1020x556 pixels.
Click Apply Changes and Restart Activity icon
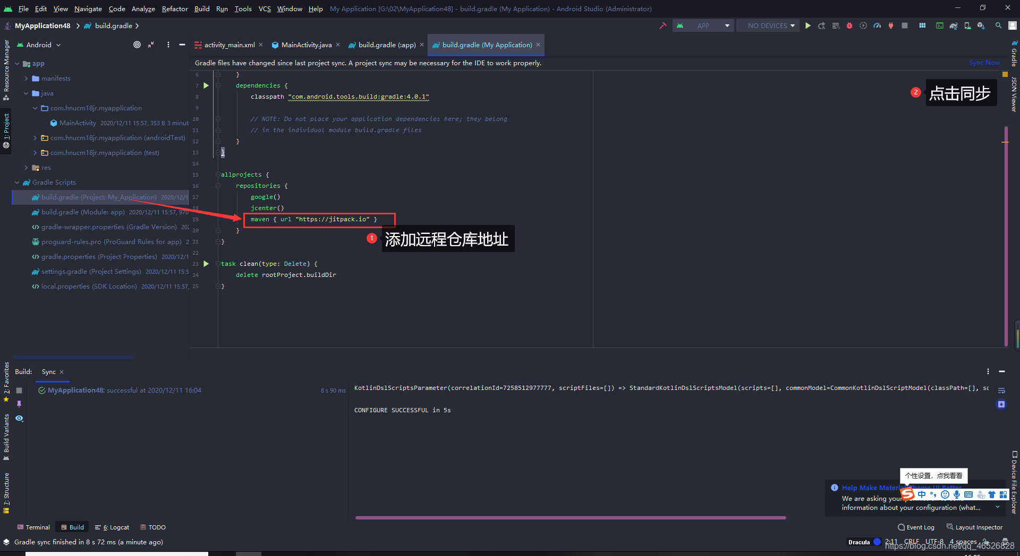pos(822,25)
